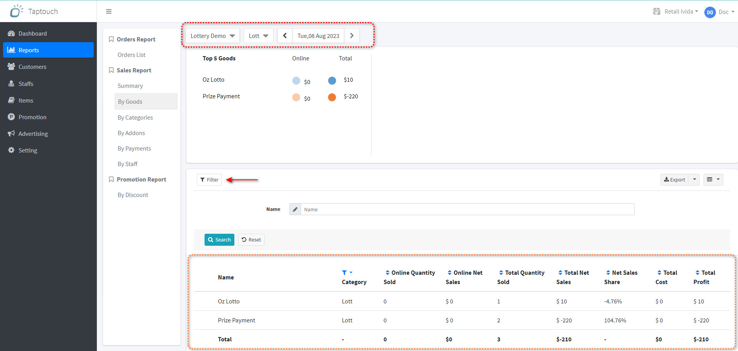Screen dimensions: 738x351
Task: Click the Staffs user icon
Action: pos(11,84)
